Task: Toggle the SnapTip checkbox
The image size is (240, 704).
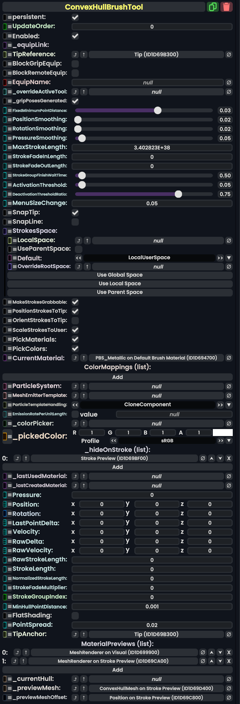Action: pos(75,213)
